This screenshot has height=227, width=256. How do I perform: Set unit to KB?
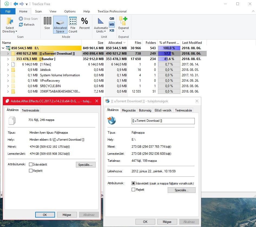(112, 31)
